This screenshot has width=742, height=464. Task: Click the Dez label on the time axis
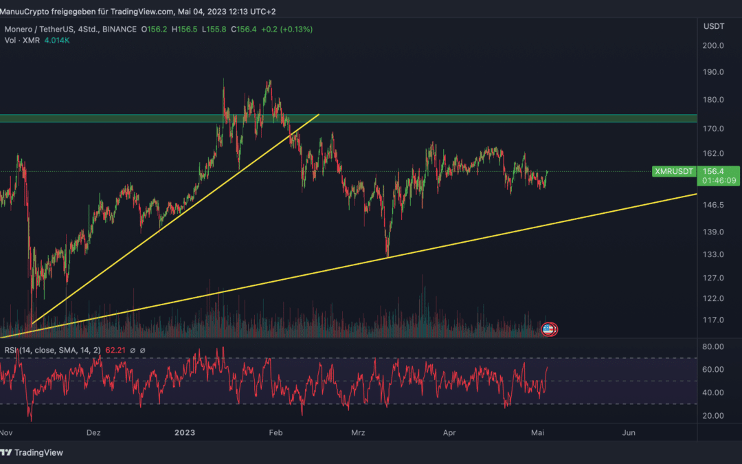pyautogui.click(x=93, y=433)
